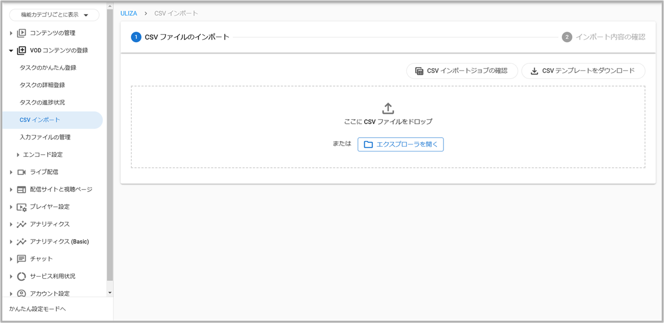The height and width of the screenshot is (323, 664).
Task: Click the アカウント設定 account icon
Action: pyautogui.click(x=21, y=294)
